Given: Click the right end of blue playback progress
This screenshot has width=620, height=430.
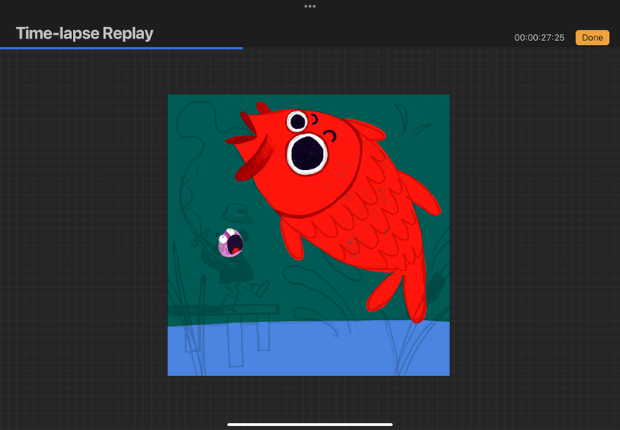Looking at the screenshot, I should (x=241, y=48).
